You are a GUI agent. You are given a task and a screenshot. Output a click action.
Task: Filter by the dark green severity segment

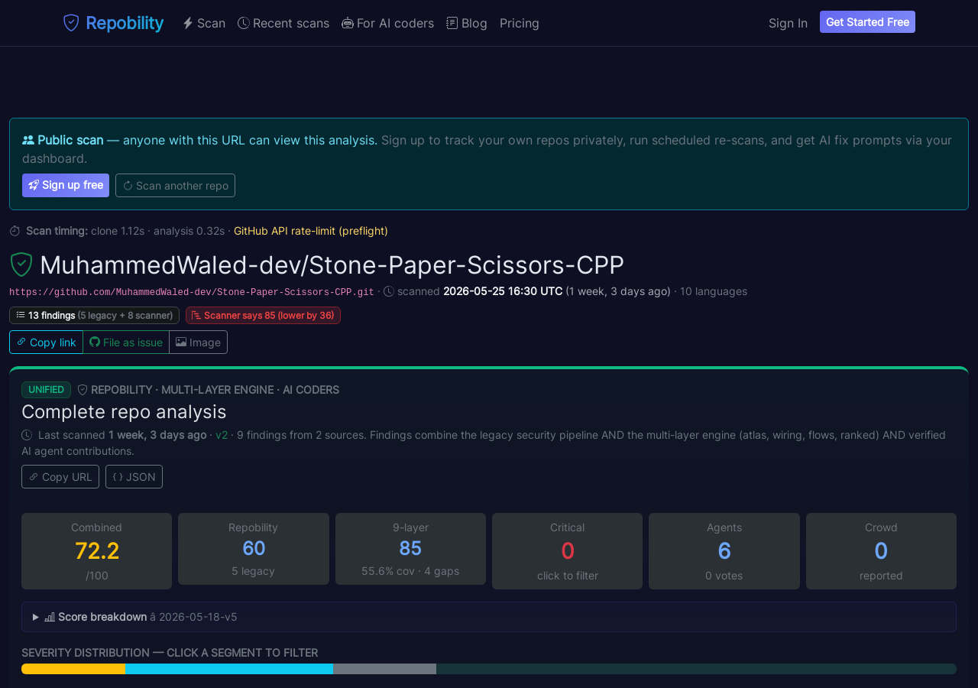coord(696,669)
